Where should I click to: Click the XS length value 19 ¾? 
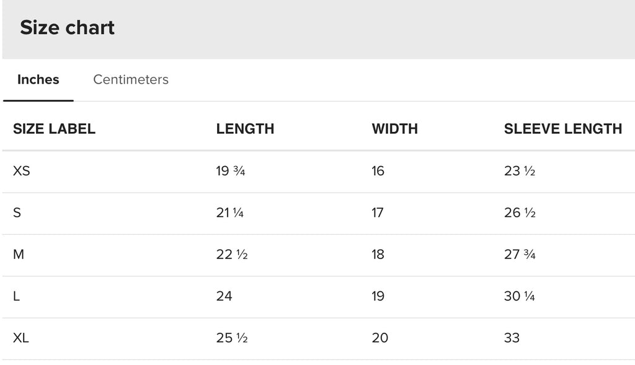(231, 171)
